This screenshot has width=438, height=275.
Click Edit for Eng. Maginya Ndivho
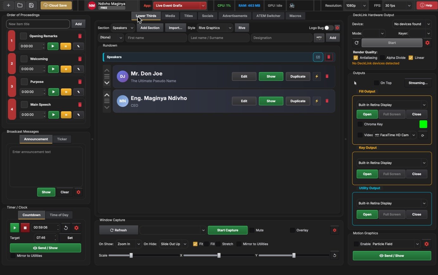244,101
